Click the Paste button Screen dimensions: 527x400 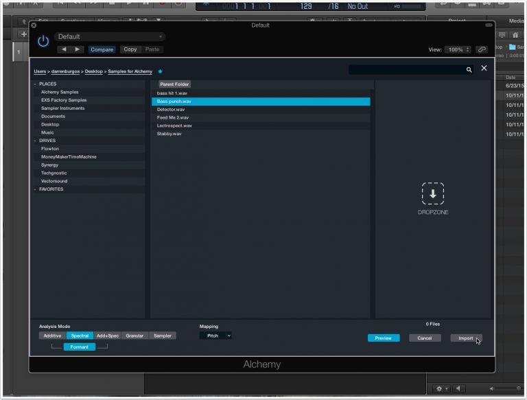pos(152,49)
